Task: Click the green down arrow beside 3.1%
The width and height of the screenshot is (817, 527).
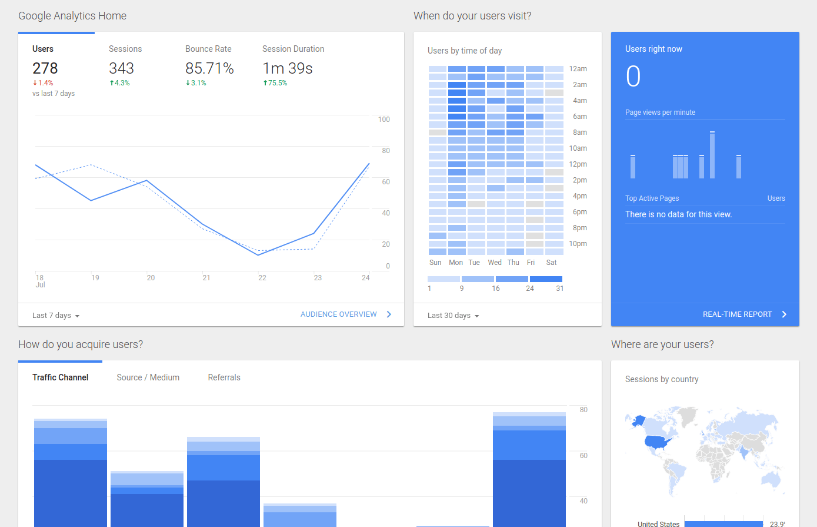Action: [x=188, y=83]
